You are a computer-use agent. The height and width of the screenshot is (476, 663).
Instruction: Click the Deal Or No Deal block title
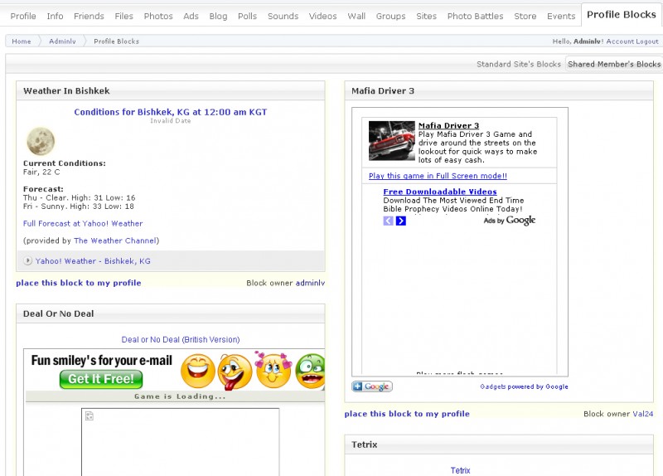tap(58, 313)
